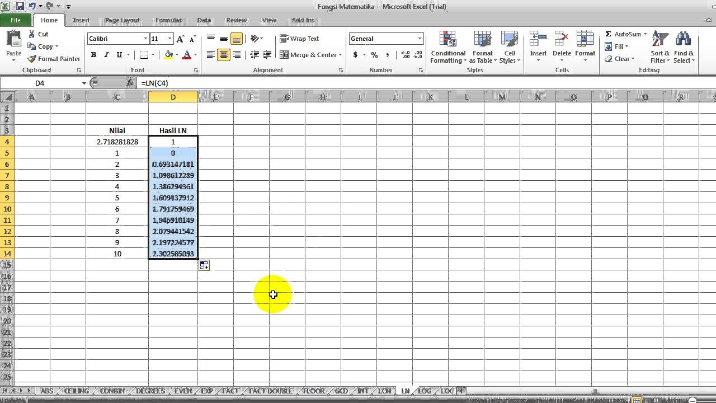The height and width of the screenshot is (403, 716).
Task: Open the Calibri font name dropdown
Action: tap(145, 39)
